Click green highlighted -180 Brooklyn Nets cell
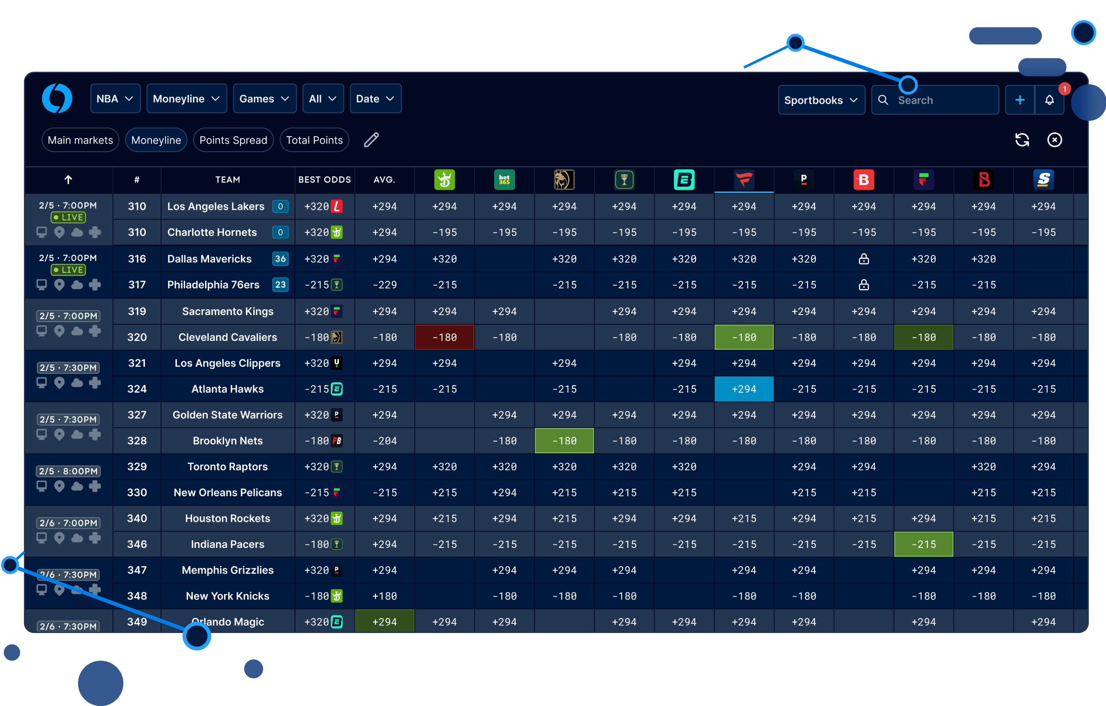The image size is (1106, 706). click(564, 440)
